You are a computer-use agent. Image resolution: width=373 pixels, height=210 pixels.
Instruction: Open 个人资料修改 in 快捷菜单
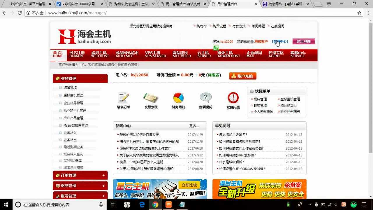click(x=263, y=112)
